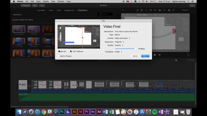This screenshot has height=116, width=207.
Task: Open the Format dropdown showing Video and Audio
Action: (x=122, y=38)
